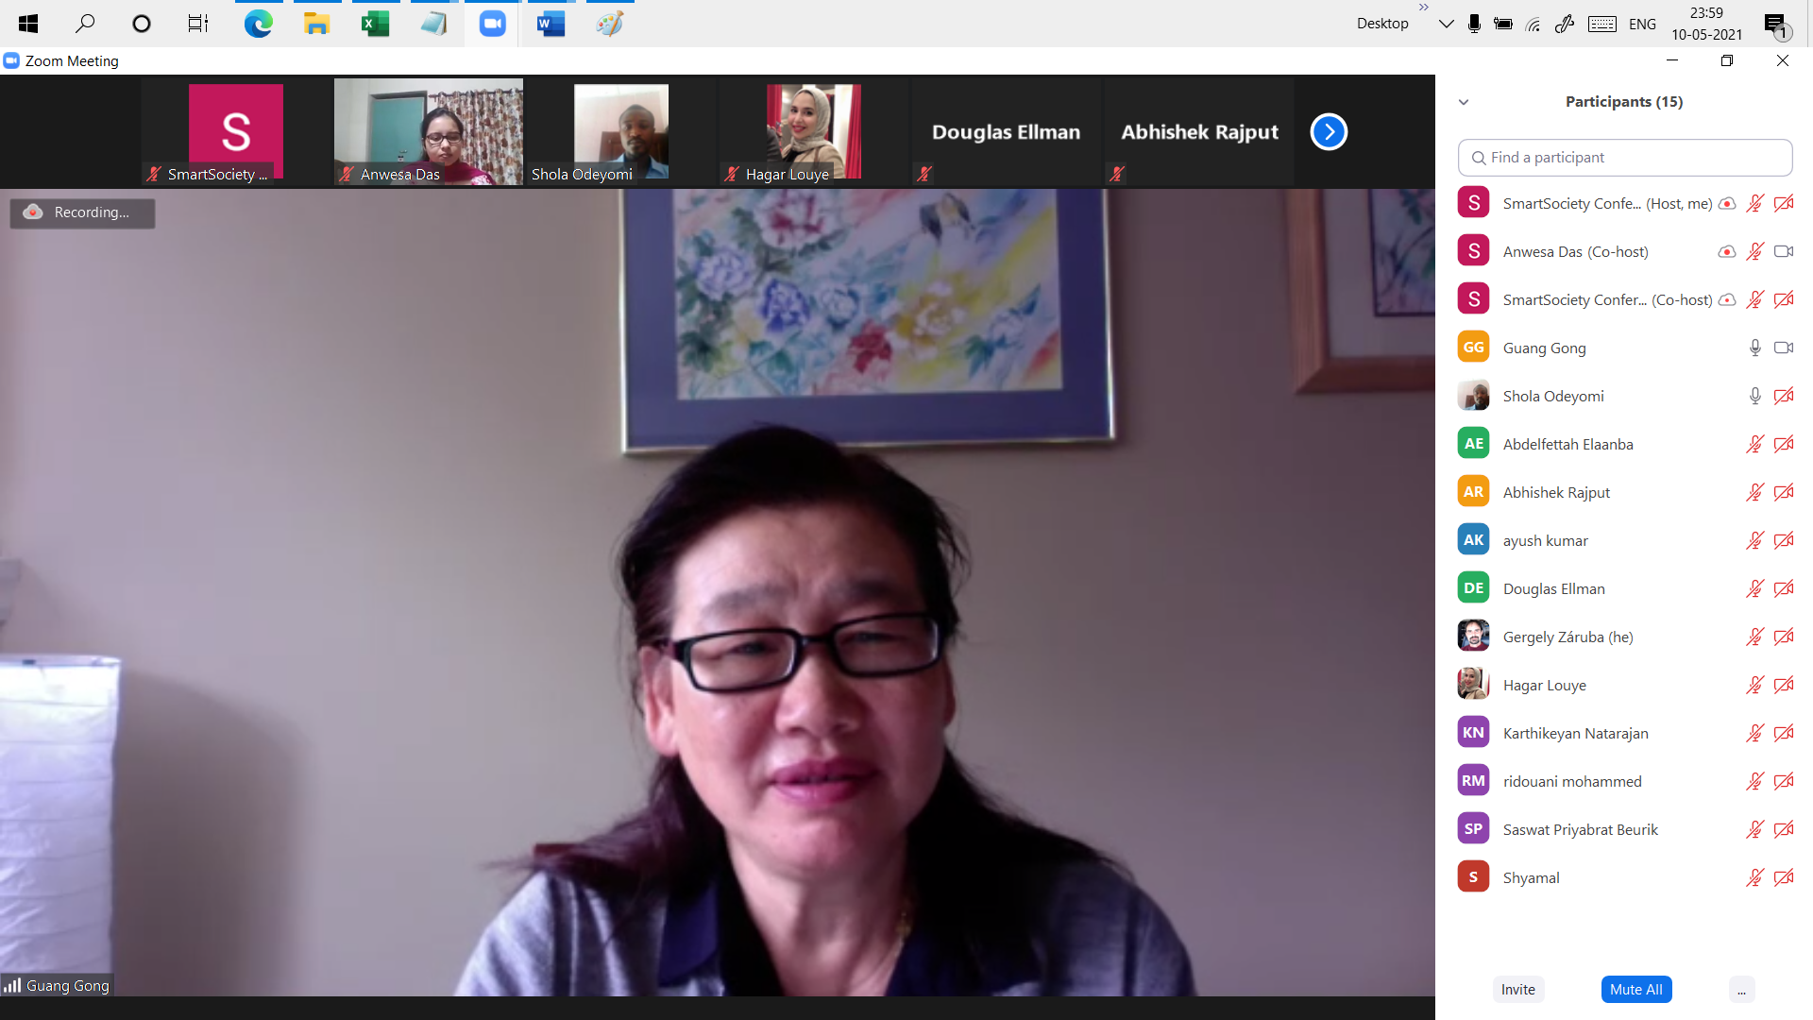Select the Shola Odeyomi video thumbnail
The image size is (1813, 1020).
click(x=620, y=131)
